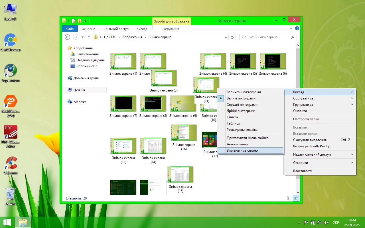365x228 pixels.
Task: Click the search field 'Пошук: Знімки екрана'
Action: pos(265,37)
